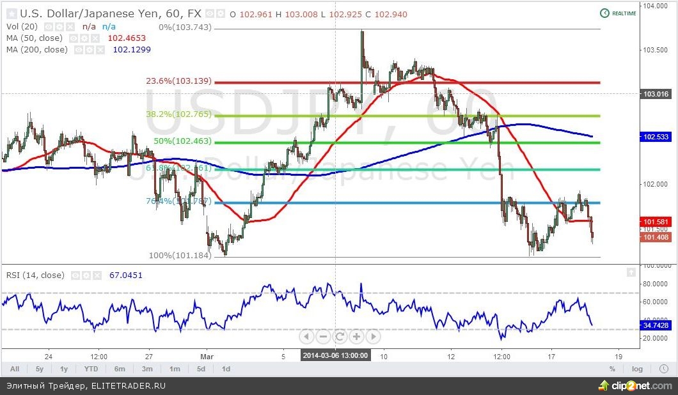
Task: Open main symbol settings gear icon
Action: [x=221, y=14]
